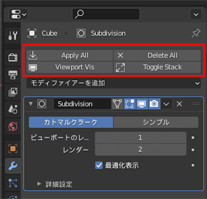Click the Toggle Stack button
207x199 pixels.
157,67
